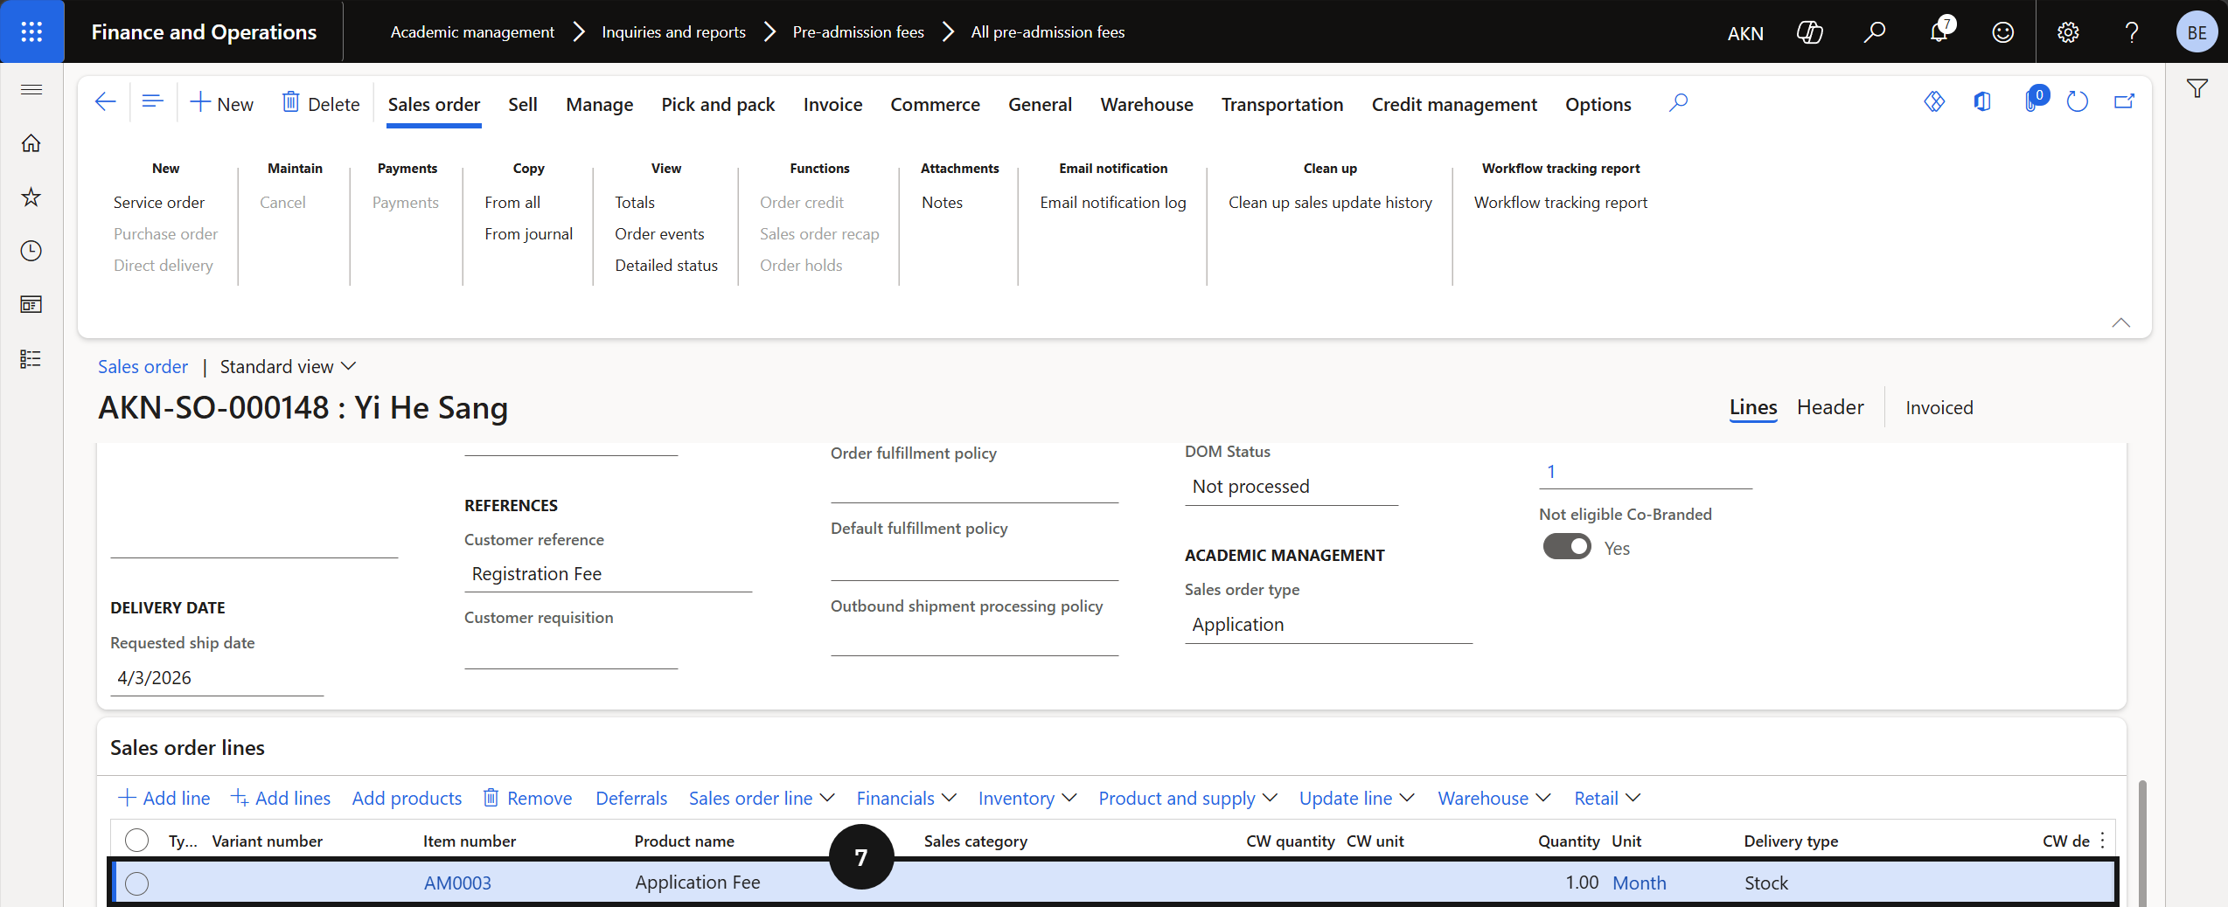The height and width of the screenshot is (907, 2228).
Task: Open Recent clock icon in sidebar
Action: coord(31,251)
